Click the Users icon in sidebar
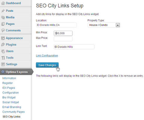Viewport: 144px width, 120px height. tap(3, 51)
